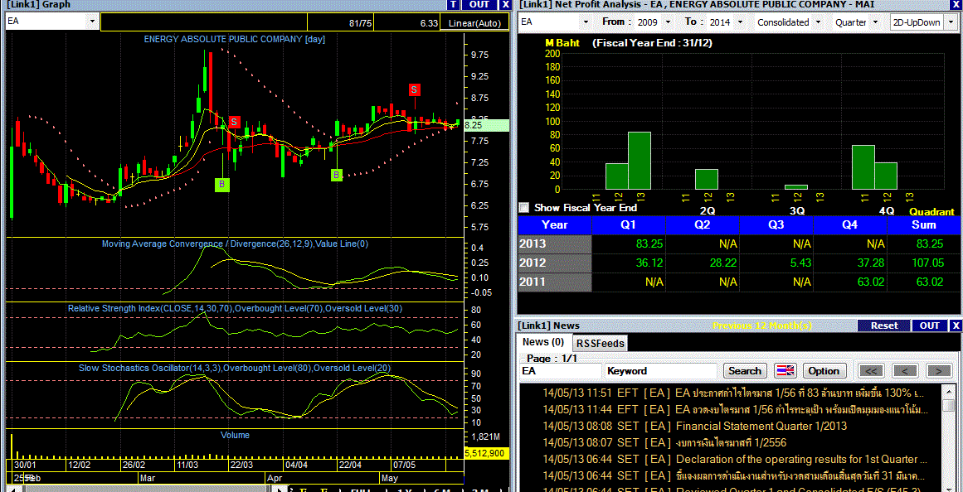Switch to the RSSFeeds tab

coord(600,344)
